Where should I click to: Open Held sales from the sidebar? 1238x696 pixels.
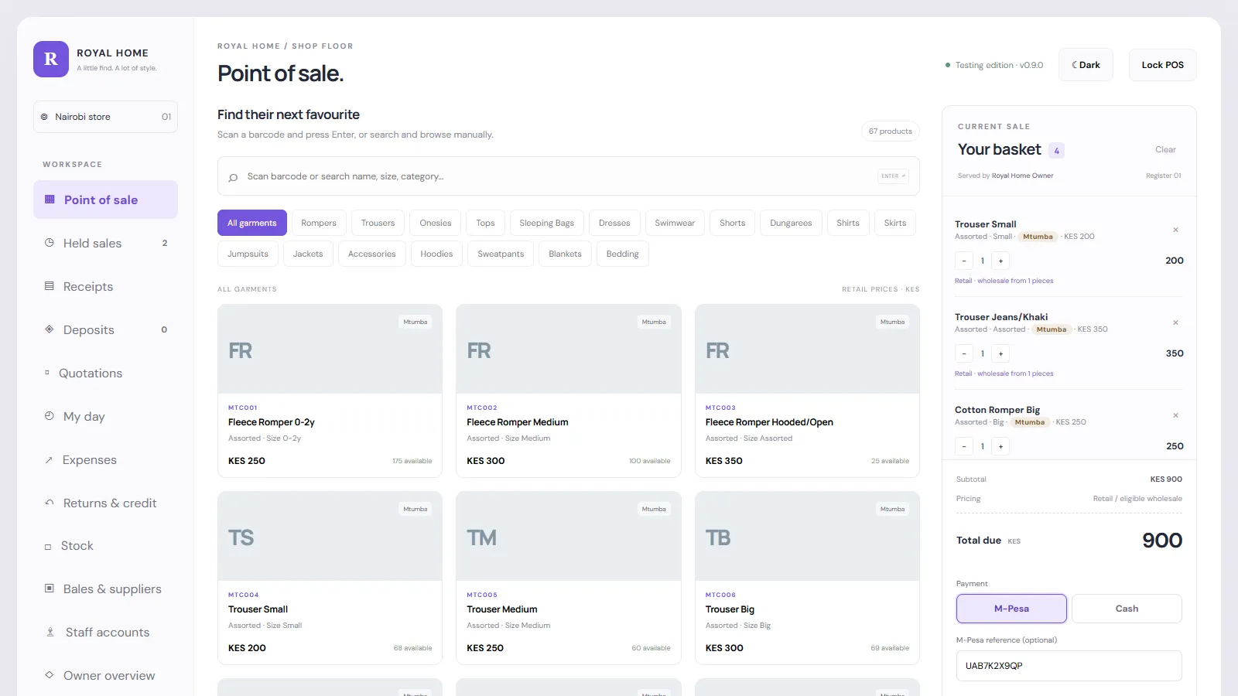pyautogui.click(x=105, y=243)
